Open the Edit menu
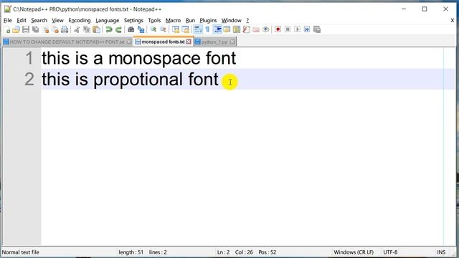The height and width of the screenshot is (258, 459). pyautogui.click(x=22, y=21)
